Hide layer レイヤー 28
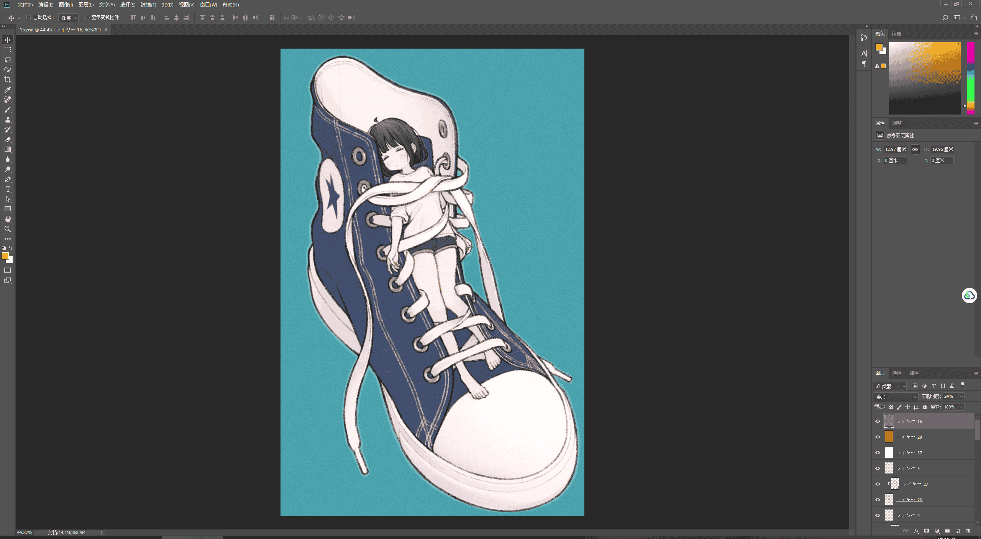981x539 pixels. pos(878,437)
